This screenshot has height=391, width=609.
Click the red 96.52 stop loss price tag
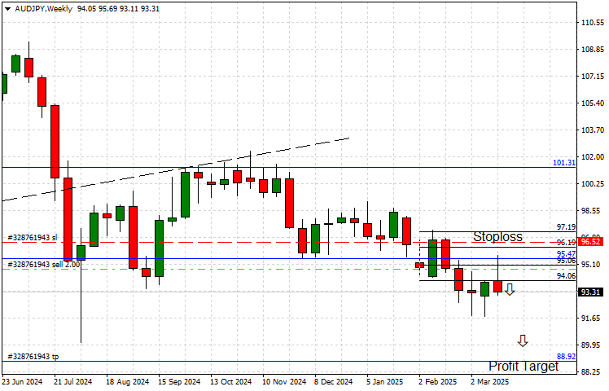point(590,242)
